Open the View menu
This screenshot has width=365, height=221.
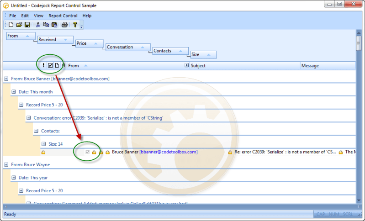(38, 16)
